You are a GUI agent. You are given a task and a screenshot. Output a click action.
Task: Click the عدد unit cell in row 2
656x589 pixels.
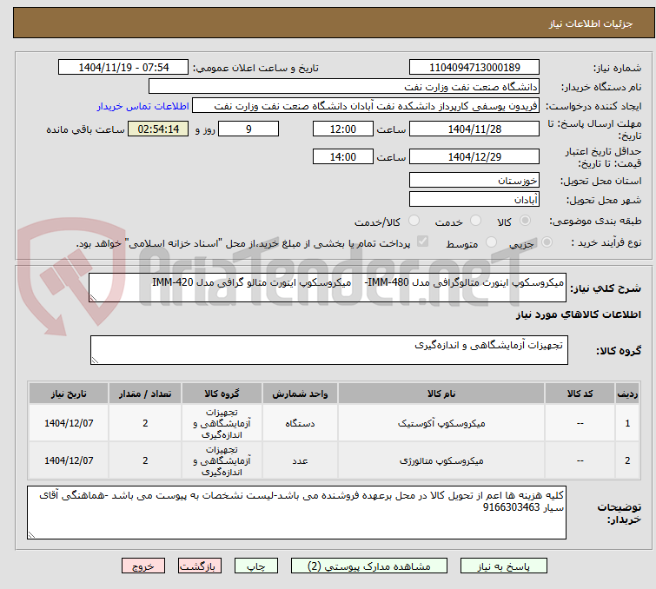[x=300, y=460]
